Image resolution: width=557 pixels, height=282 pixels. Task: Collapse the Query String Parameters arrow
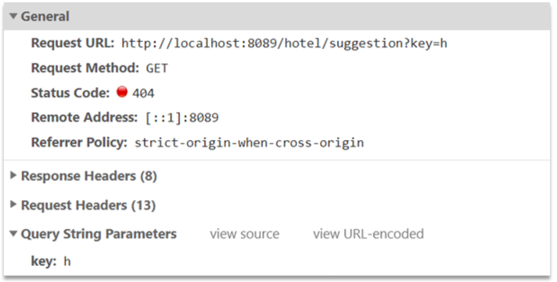(14, 234)
